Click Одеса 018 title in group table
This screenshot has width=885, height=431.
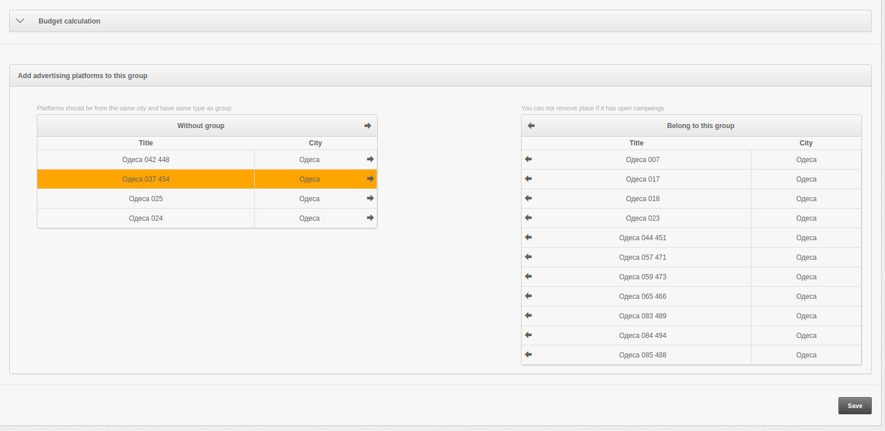[x=643, y=199]
